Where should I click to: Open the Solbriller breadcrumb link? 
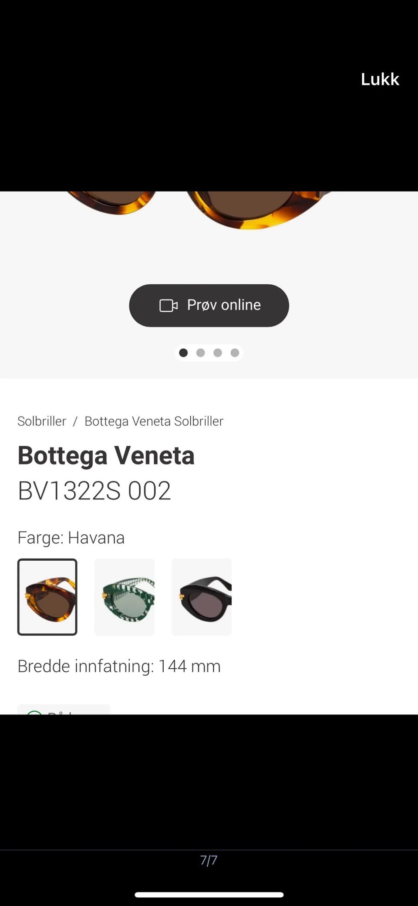42,421
